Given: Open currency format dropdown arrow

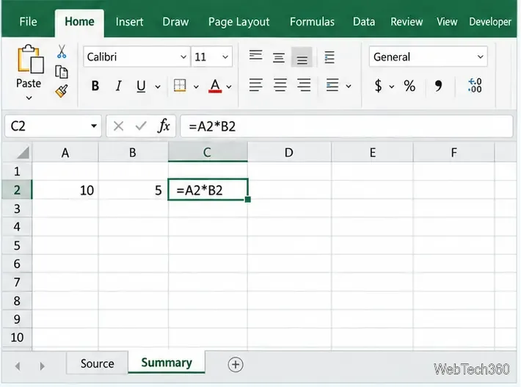Looking at the screenshot, I should (x=392, y=87).
